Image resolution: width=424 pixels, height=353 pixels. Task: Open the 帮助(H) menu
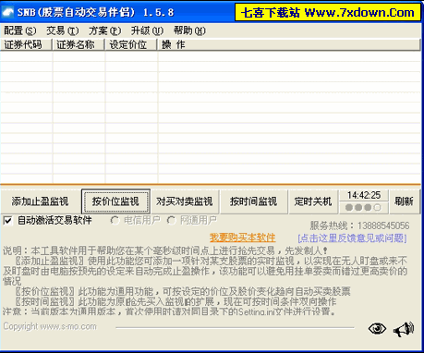tap(189, 30)
